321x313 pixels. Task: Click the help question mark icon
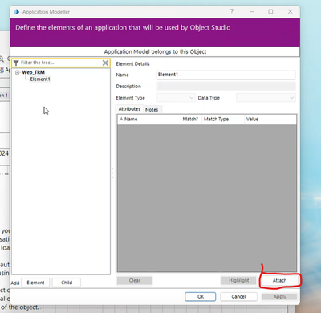[232, 11]
